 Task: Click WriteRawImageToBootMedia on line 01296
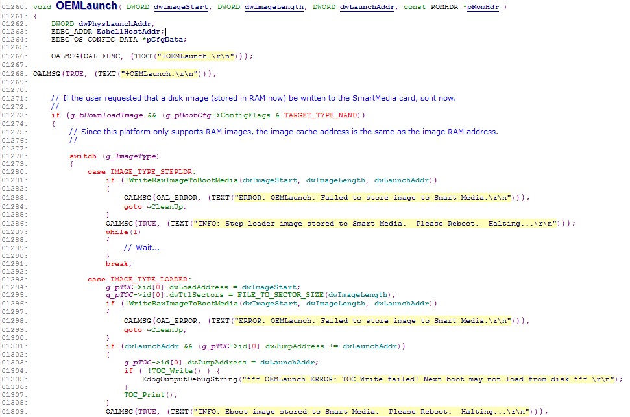[x=183, y=304]
